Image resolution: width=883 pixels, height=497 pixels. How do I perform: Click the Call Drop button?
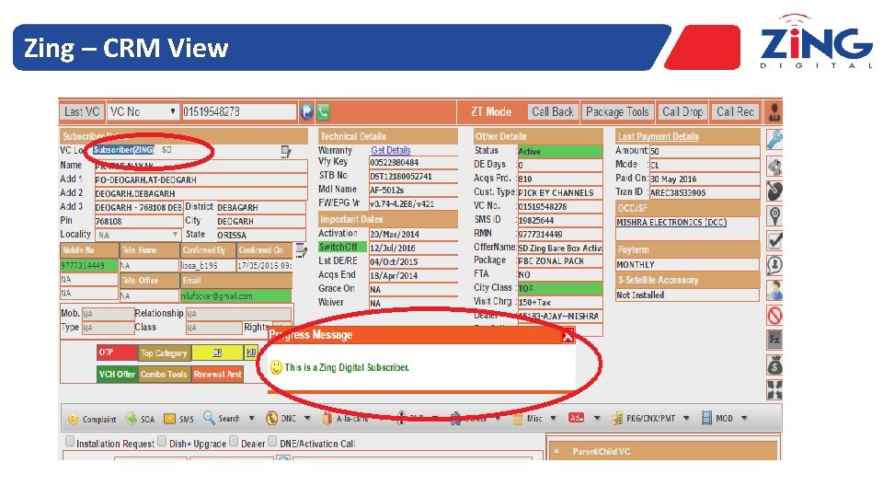[682, 111]
